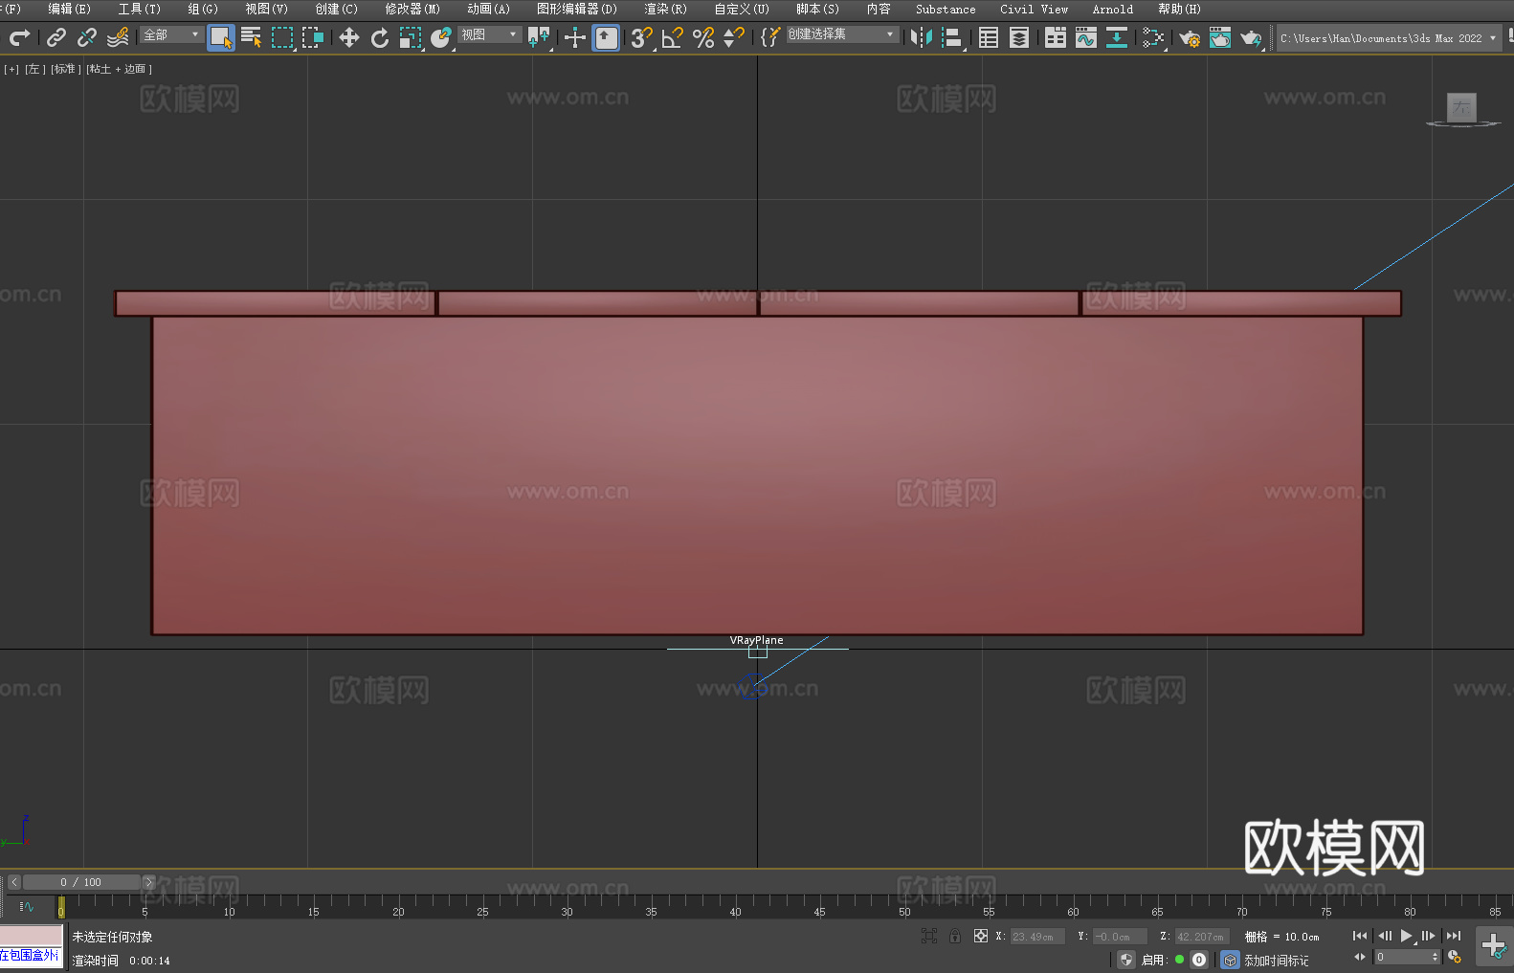Click Select and Manipulate icon
Screen dimensions: 1514x973
(x=574, y=37)
